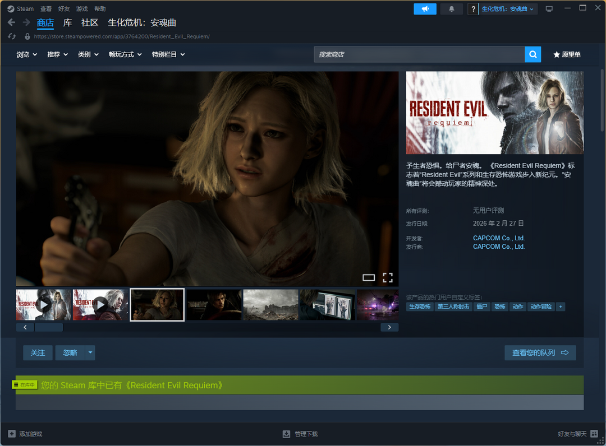Open the notifications bell
The width and height of the screenshot is (606, 446).
452,9
